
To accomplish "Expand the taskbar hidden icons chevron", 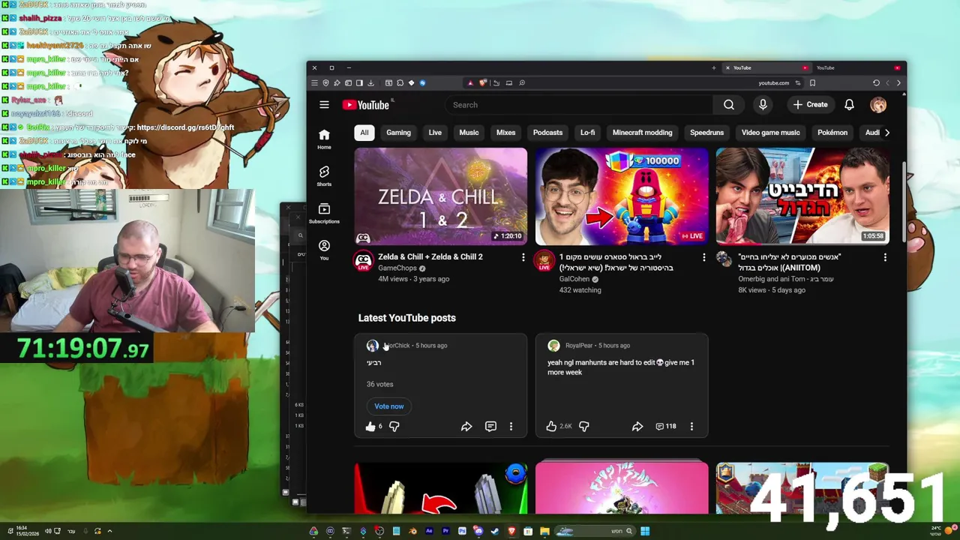I will pyautogui.click(x=109, y=531).
